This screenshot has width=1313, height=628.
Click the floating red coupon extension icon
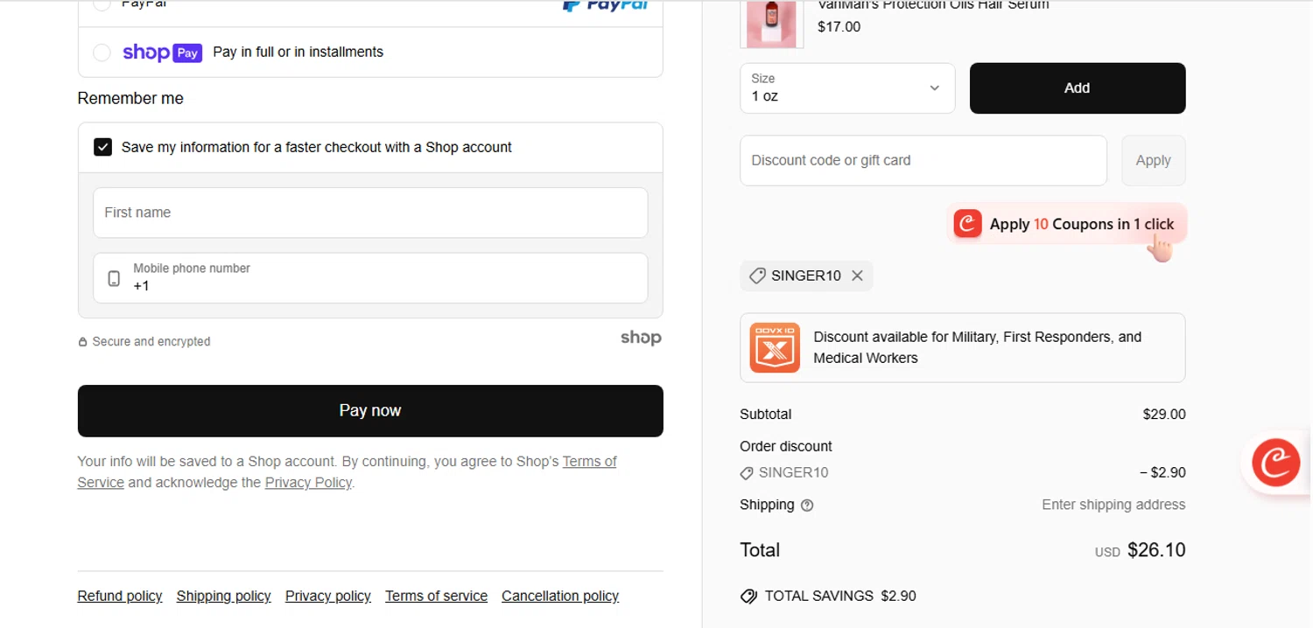tap(1275, 463)
